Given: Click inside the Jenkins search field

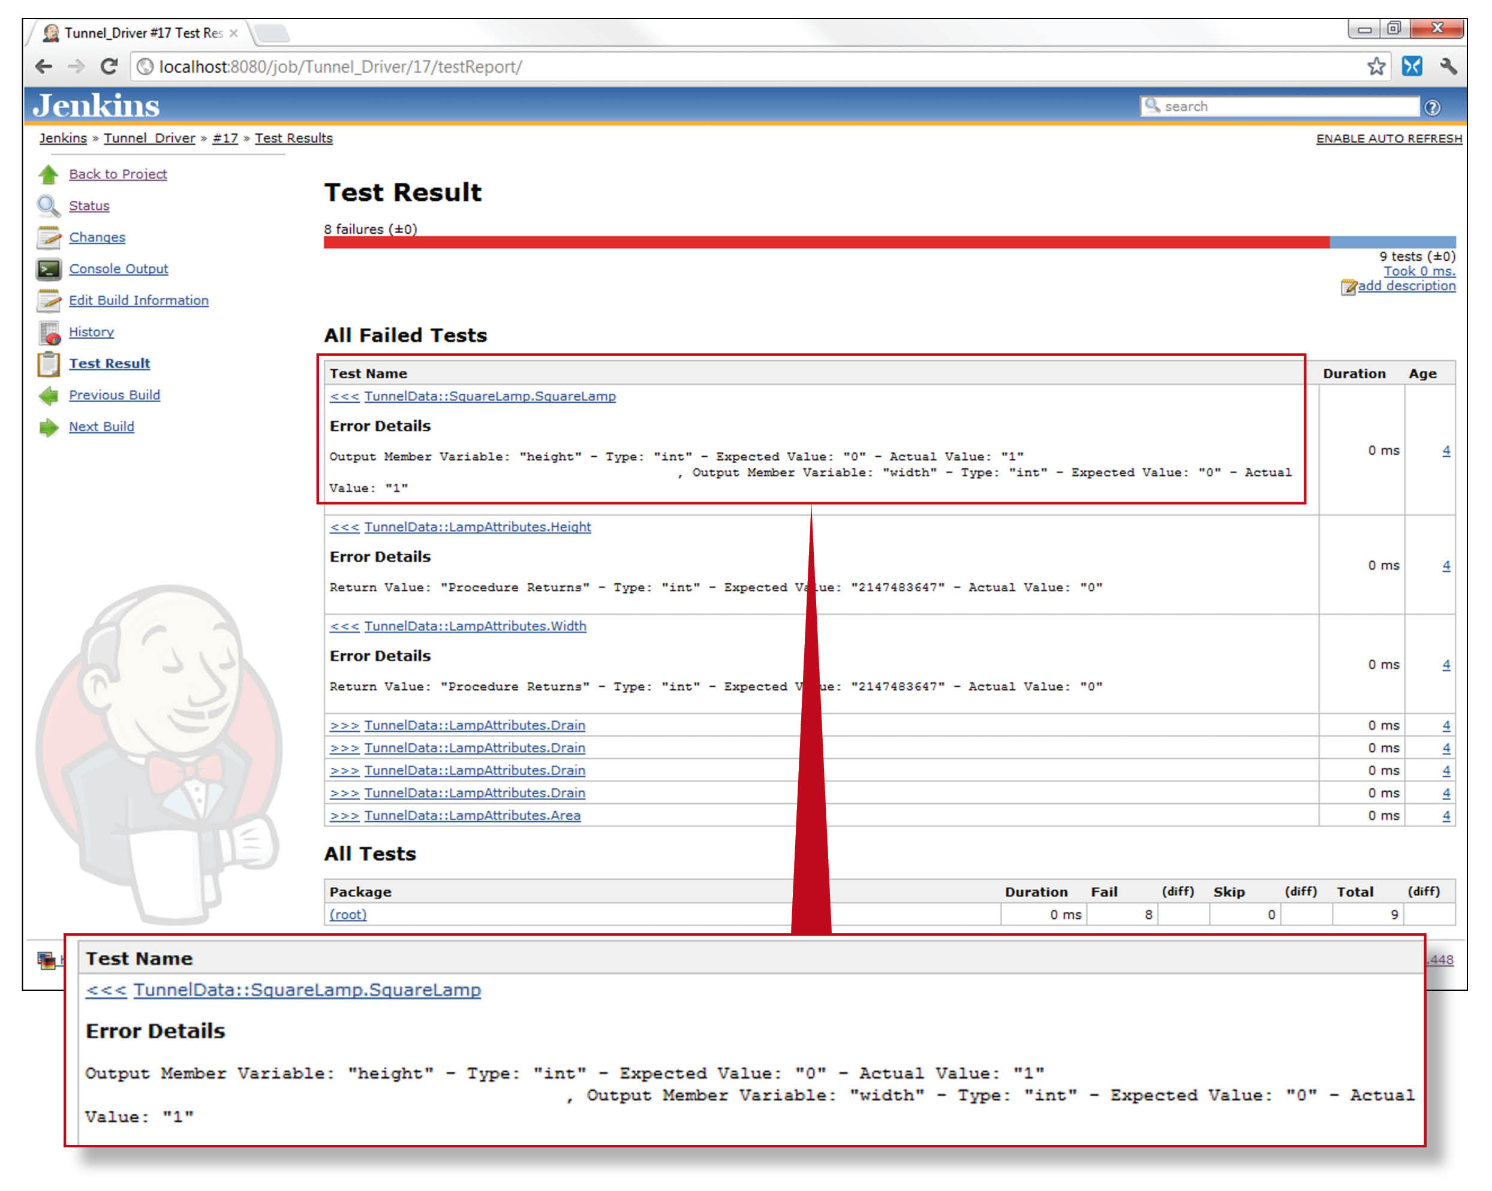Looking at the screenshot, I should pos(1280,106).
